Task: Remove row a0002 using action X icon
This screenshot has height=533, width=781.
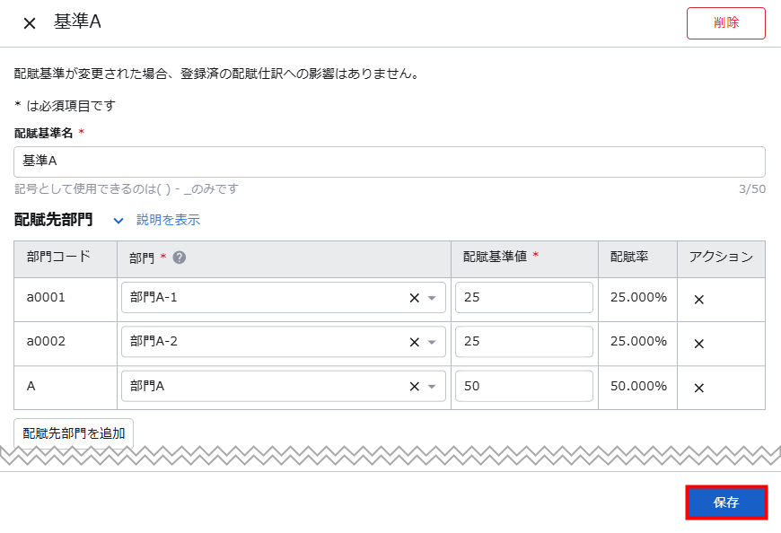Action: point(698,343)
